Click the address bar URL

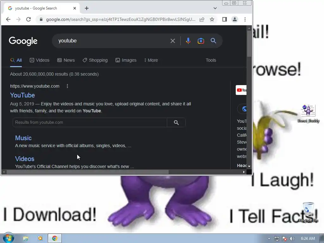point(121,19)
